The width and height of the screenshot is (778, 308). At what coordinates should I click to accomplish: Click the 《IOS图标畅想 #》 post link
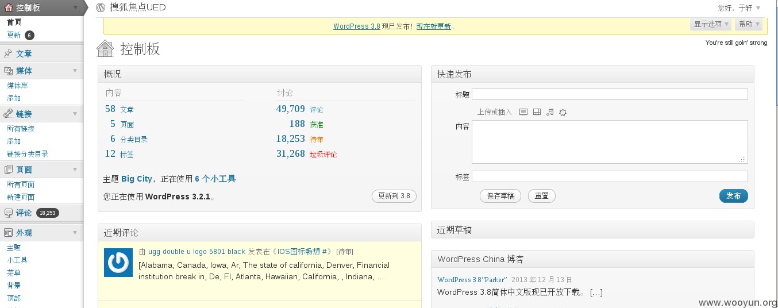click(x=302, y=252)
